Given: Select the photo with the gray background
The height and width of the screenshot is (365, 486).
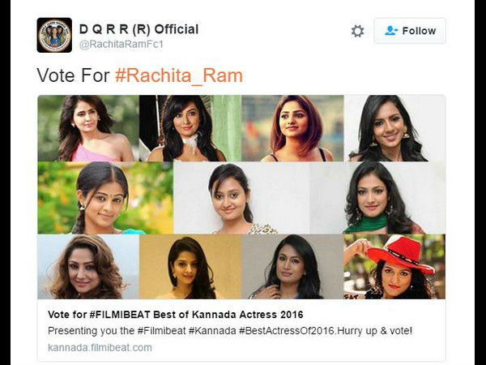Looking at the screenshot, I should (x=292, y=267).
